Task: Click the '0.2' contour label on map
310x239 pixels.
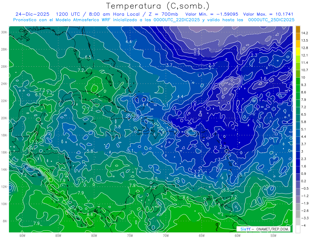Action: tap(197, 50)
